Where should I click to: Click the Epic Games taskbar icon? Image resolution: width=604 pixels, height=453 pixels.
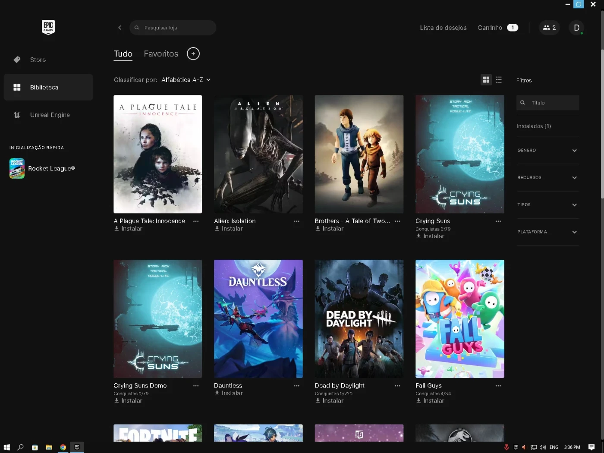click(77, 447)
